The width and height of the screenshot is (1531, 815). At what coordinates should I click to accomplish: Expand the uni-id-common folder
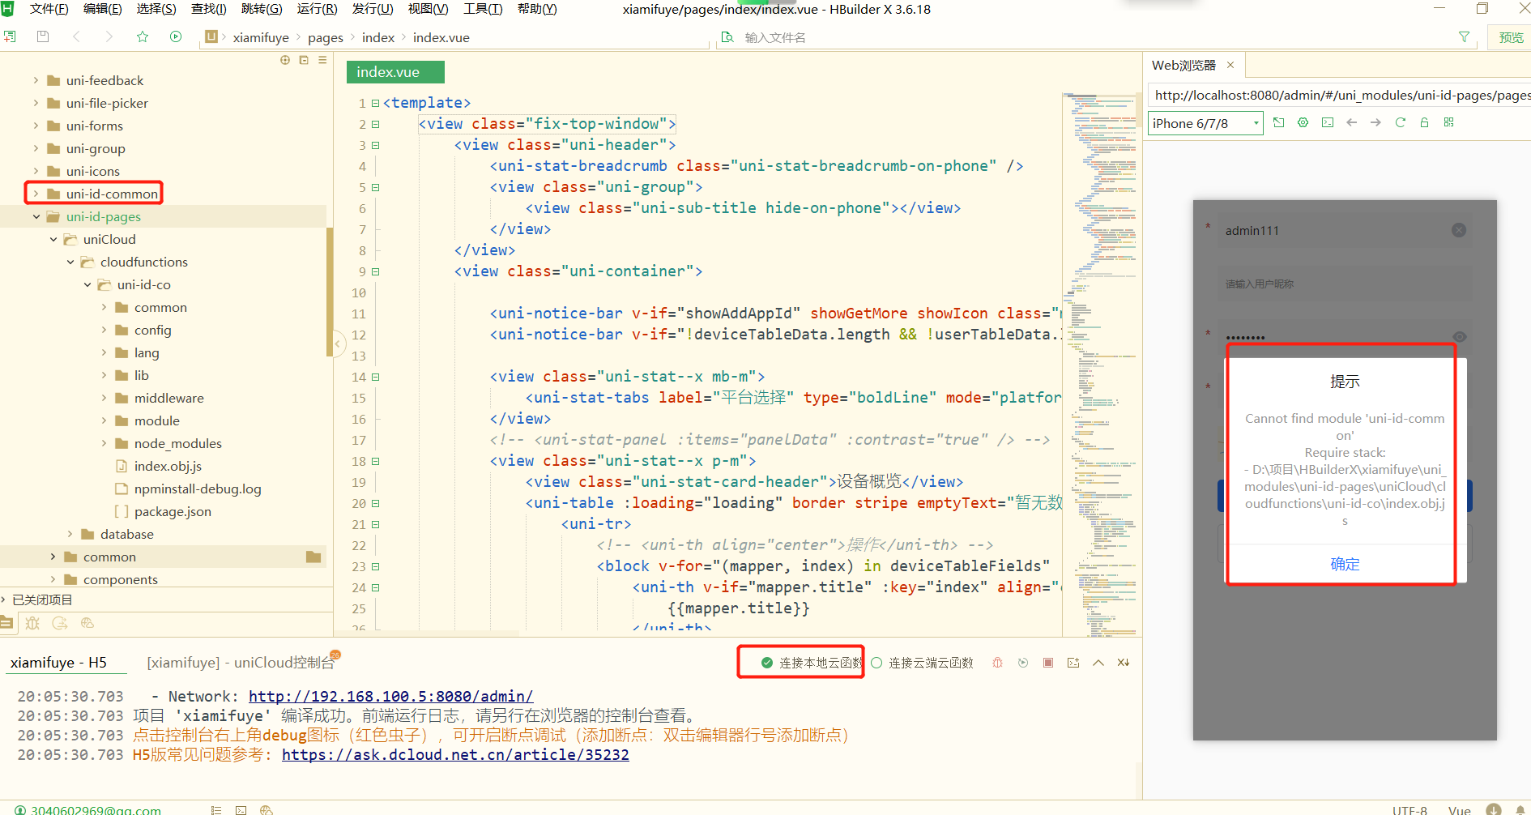click(x=36, y=194)
